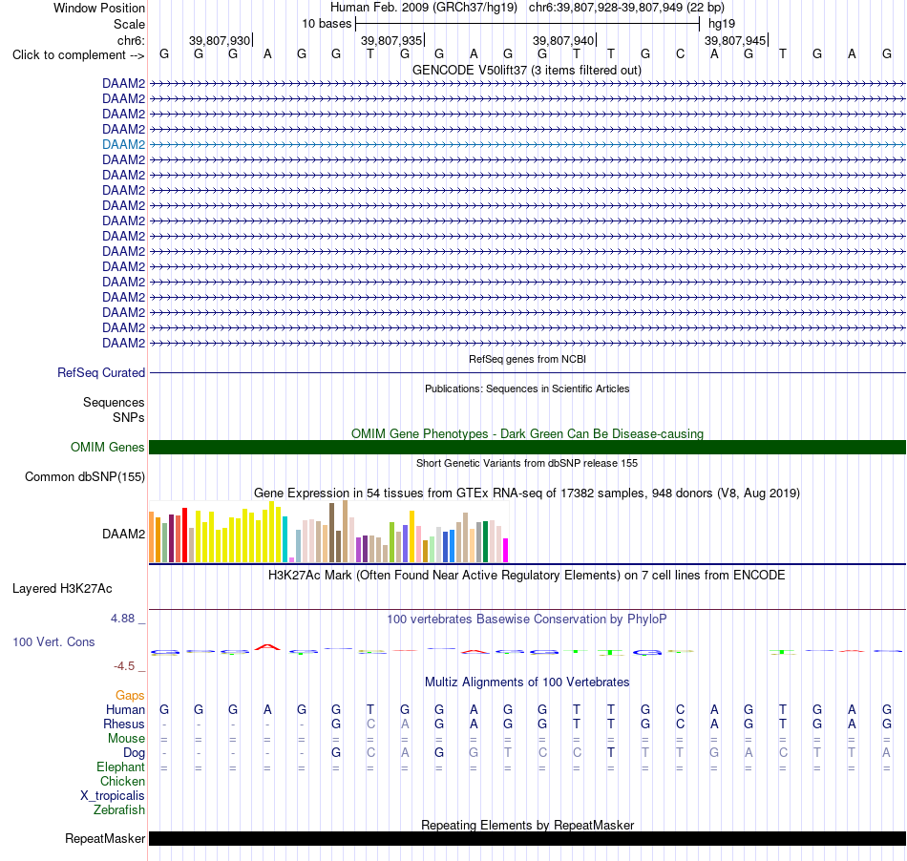907x861 pixels.
Task: Click the black RepeatMasker track bar
Action: pyautogui.click(x=527, y=838)
